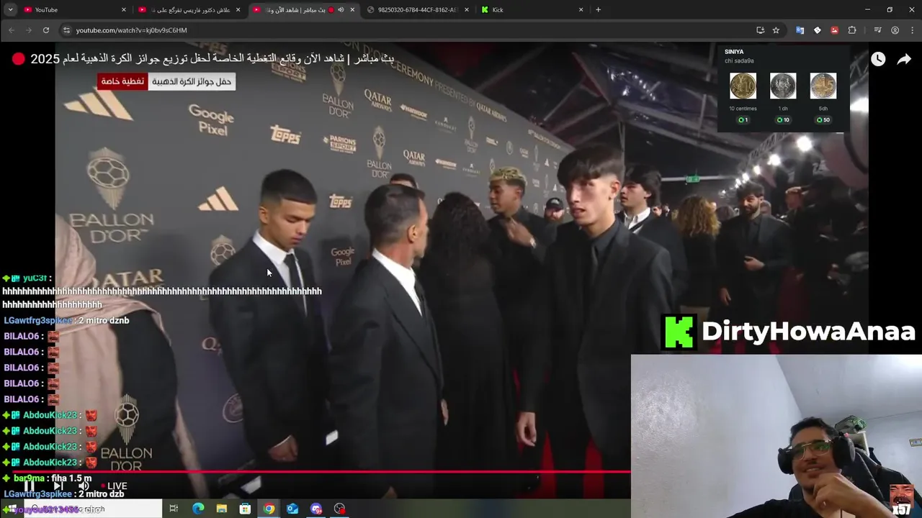Focus the youtube.com address bar

(411, 30)
